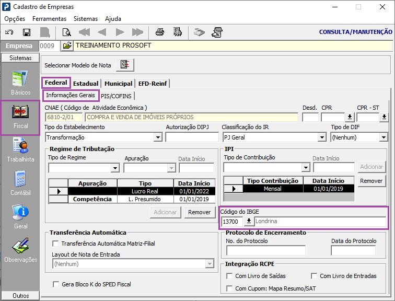This screenshot has width=395, height=301.
Task: Select the Mensal row in IPI grid
Action: [289, 189]
